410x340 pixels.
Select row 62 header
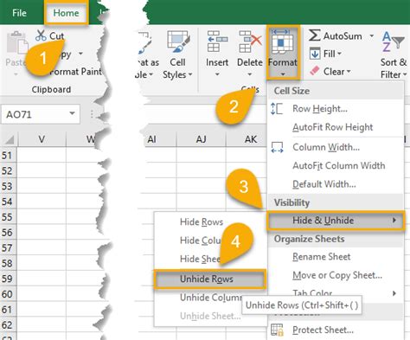[x=8, y=325]
